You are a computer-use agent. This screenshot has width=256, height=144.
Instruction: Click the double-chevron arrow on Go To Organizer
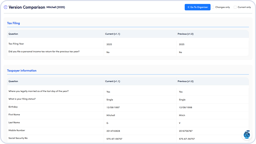[188, 7]
